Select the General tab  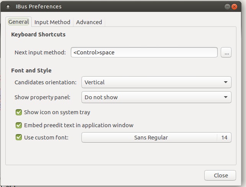(x=18, y=22)
